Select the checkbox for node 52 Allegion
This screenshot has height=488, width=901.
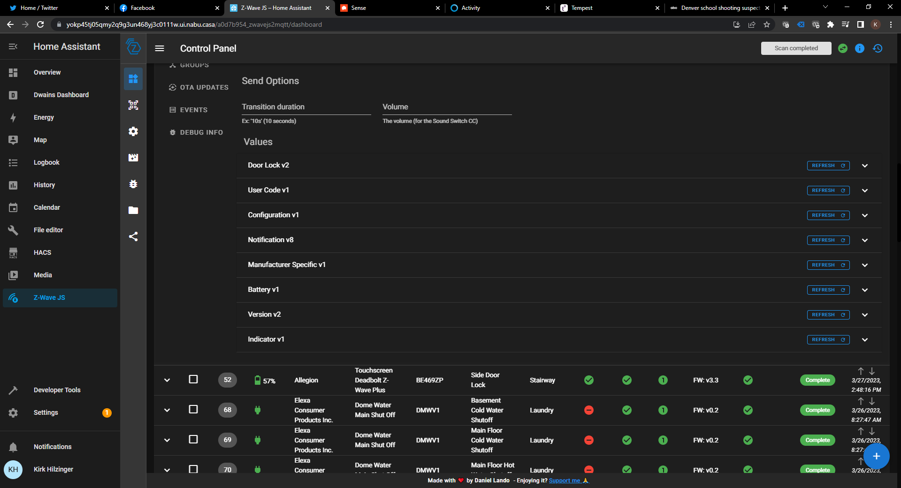click(193, 380)
